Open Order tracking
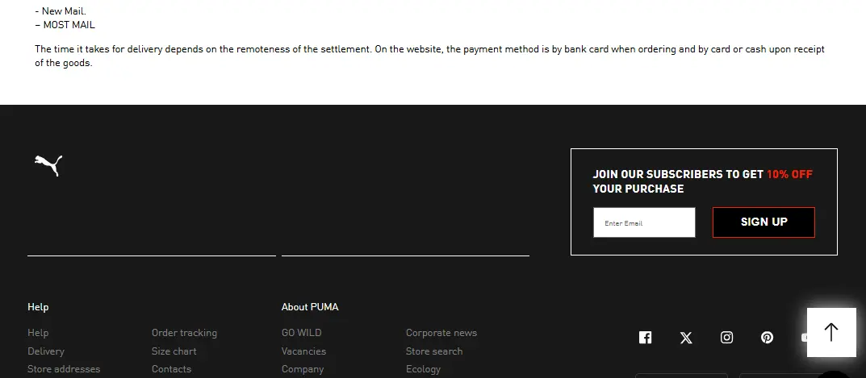The width and height of the screenshot is (866, 378). point(184,333)
